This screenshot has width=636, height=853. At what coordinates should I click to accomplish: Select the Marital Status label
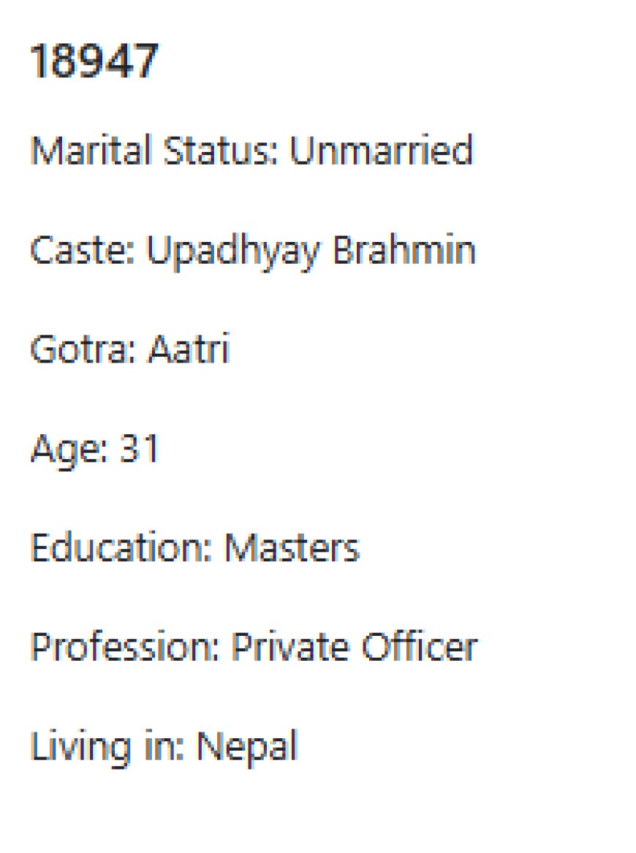tap(154, 150)
